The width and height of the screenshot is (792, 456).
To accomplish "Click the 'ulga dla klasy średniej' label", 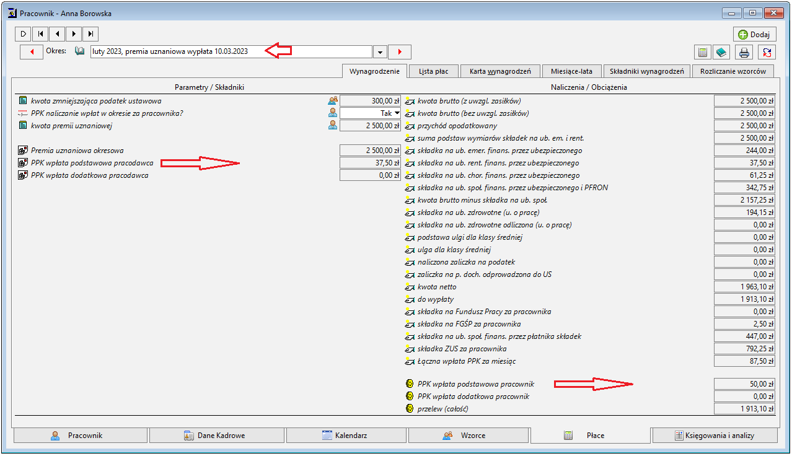I will click(454, 250).
